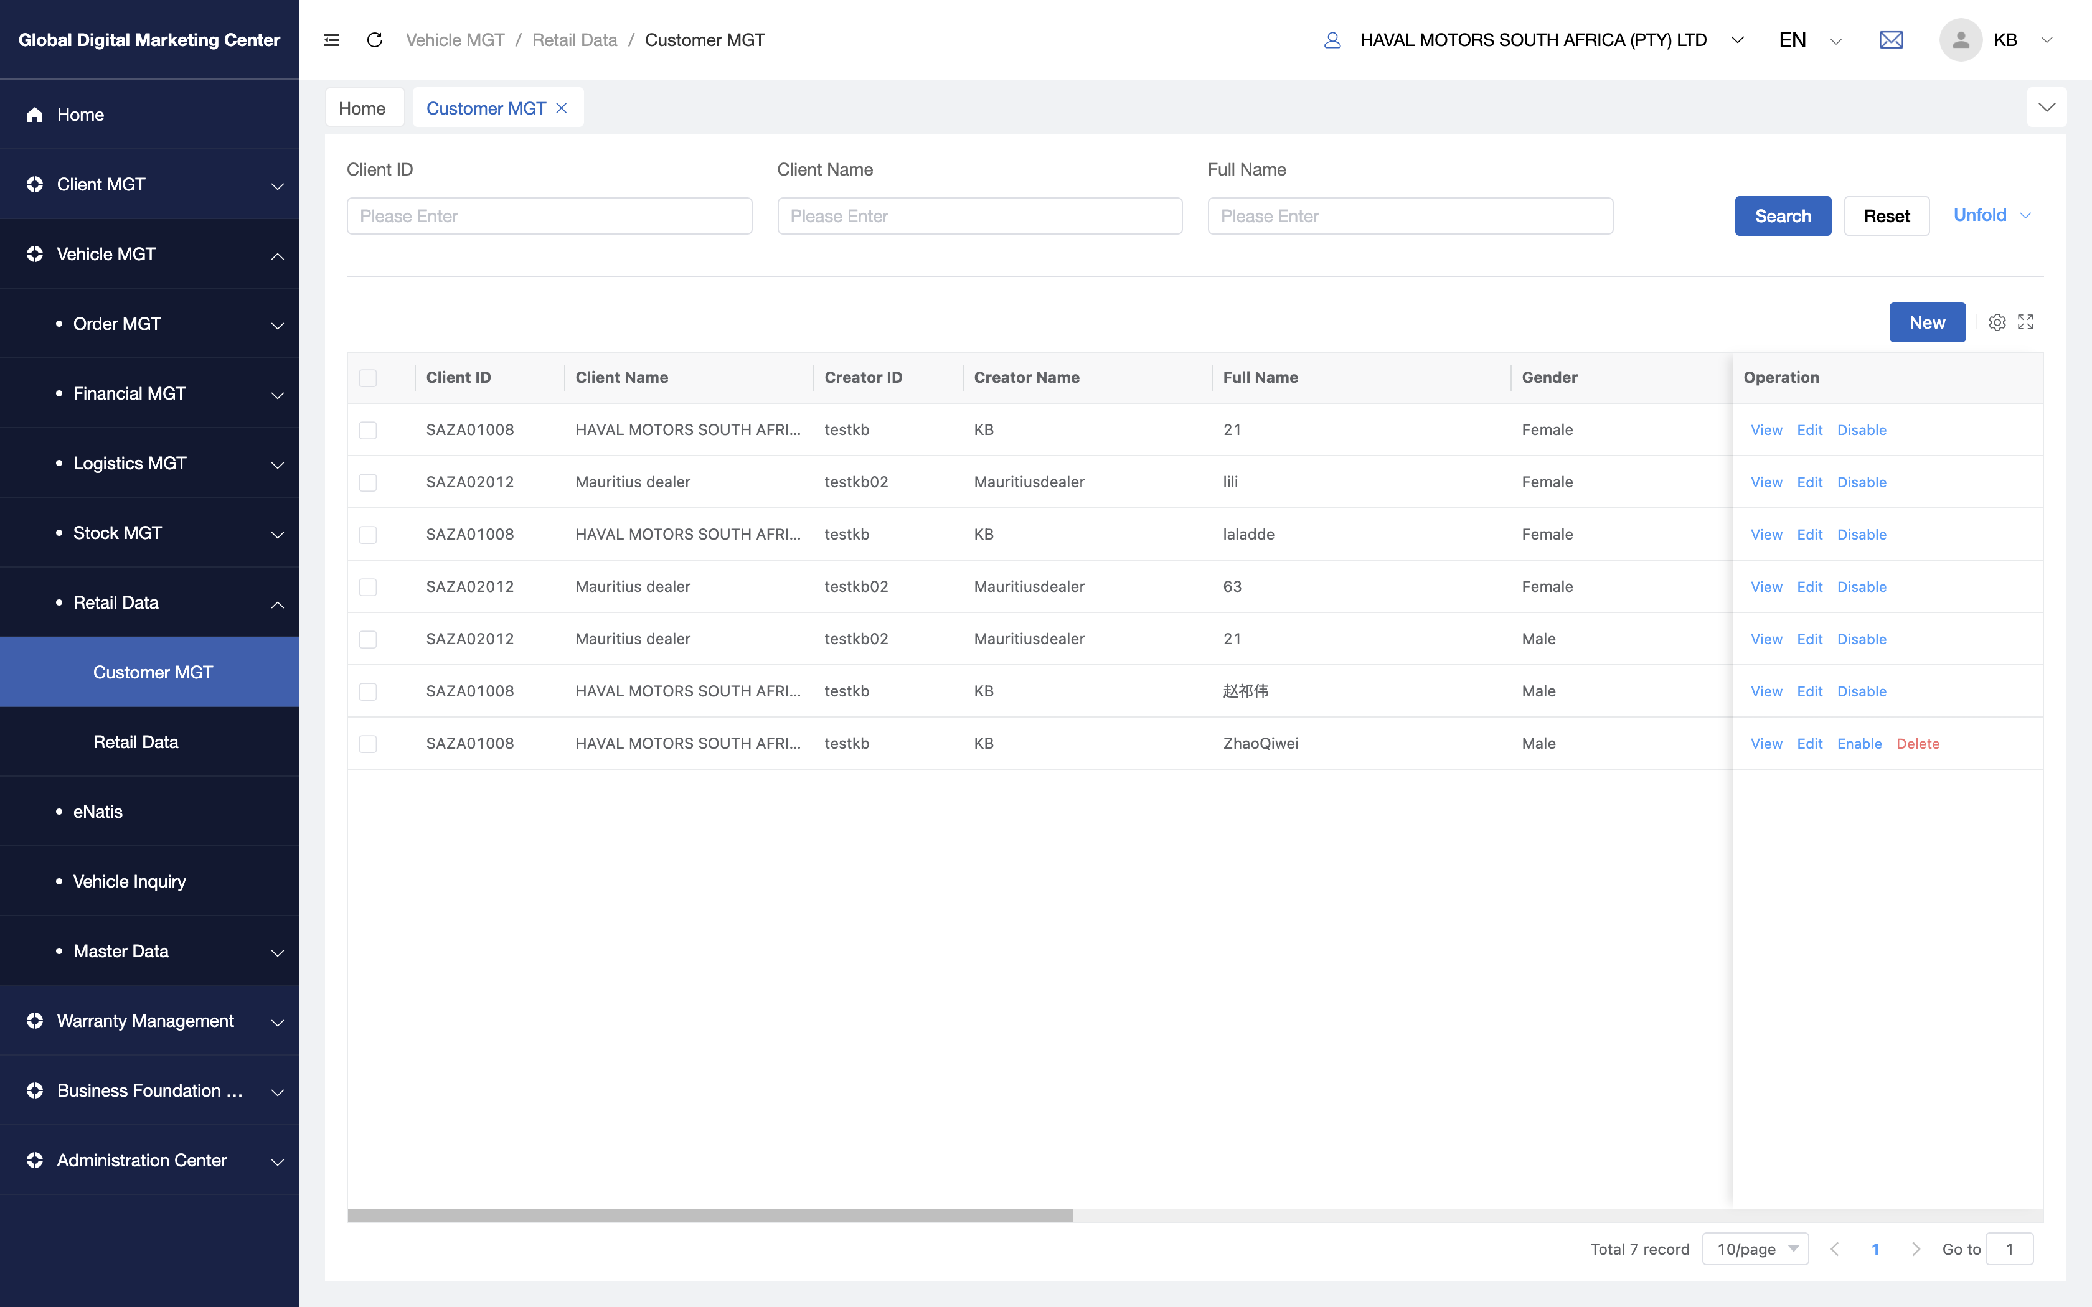Toggle table fullscreen icon
The image size is (2092, 1307).
2025,322
